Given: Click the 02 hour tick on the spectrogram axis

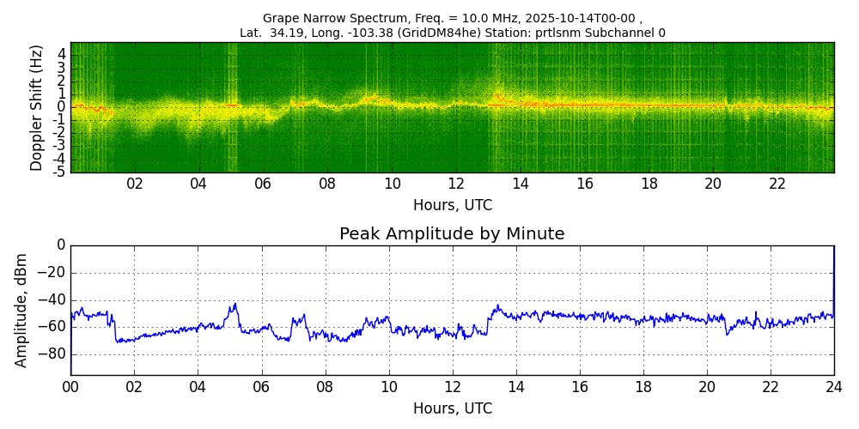Looking at the screenshot, I should click(x=135, y=184).
